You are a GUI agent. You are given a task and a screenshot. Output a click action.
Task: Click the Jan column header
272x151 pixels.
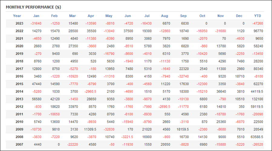click(36, 16)
